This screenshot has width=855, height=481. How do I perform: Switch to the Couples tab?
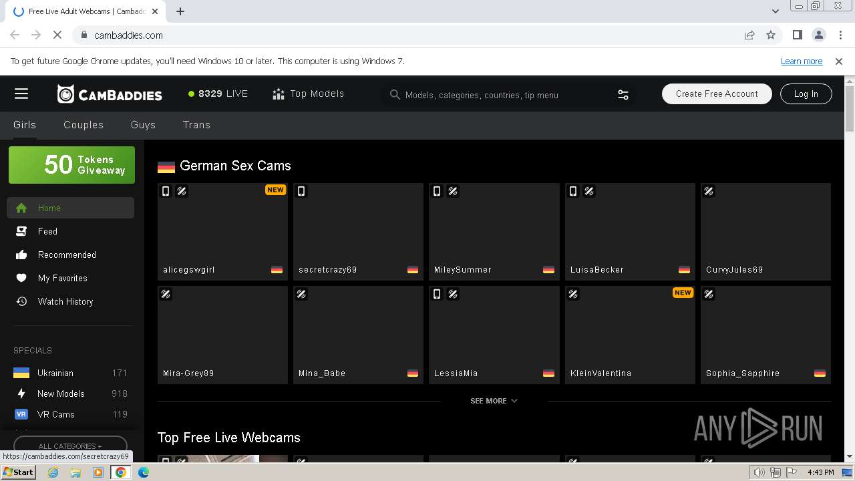(x=83, y=125)
